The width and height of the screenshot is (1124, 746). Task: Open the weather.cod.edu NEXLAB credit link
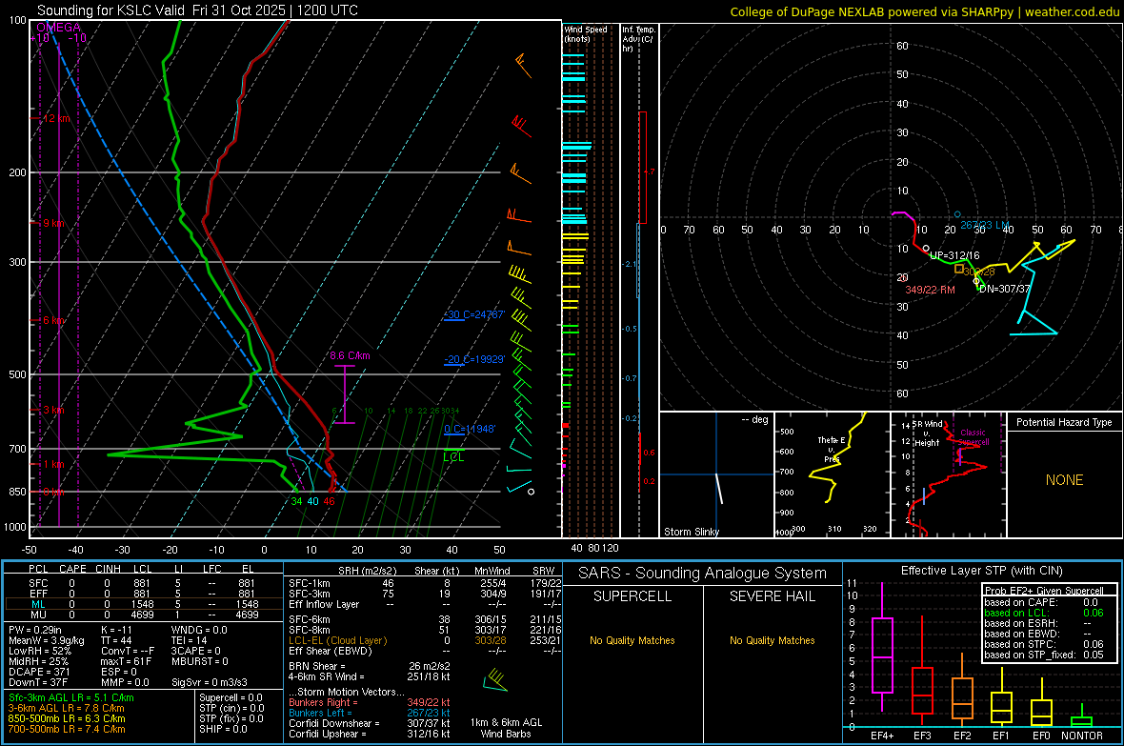(x=924, y=11)
